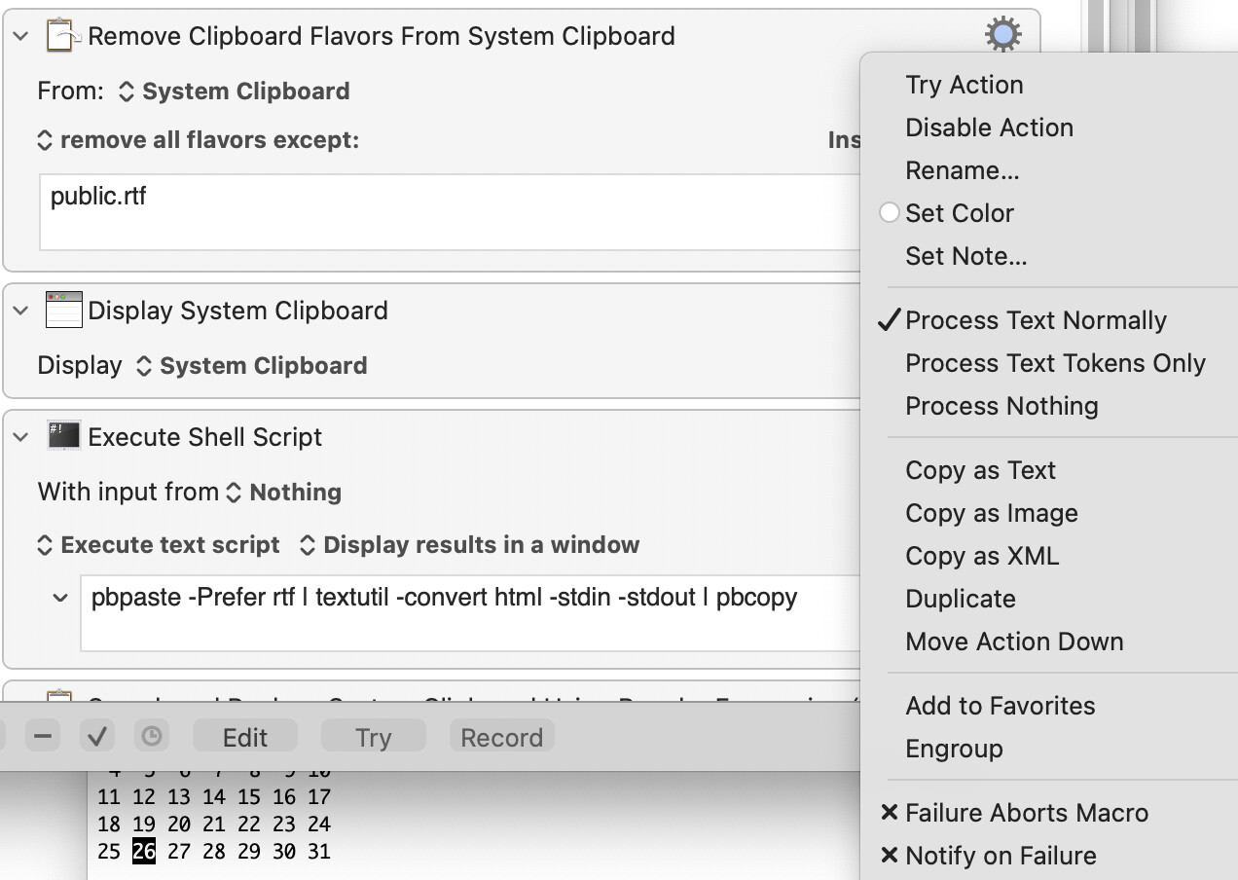Viewport: 1238px width, 880px height.
Task: Open the 'Display results in a window' dropdown
Action: (x=469, y=545)
